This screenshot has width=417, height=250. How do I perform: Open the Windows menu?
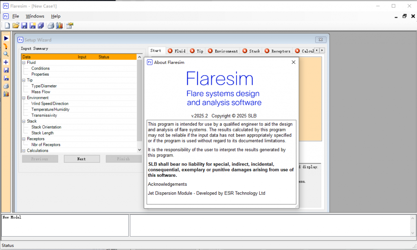[x=35, y=16]
